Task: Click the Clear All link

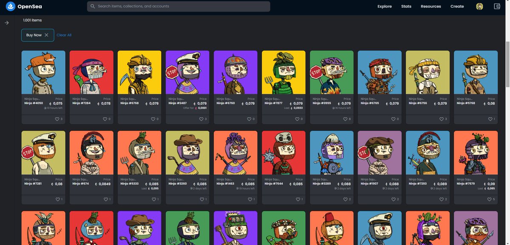Action: 64,35
